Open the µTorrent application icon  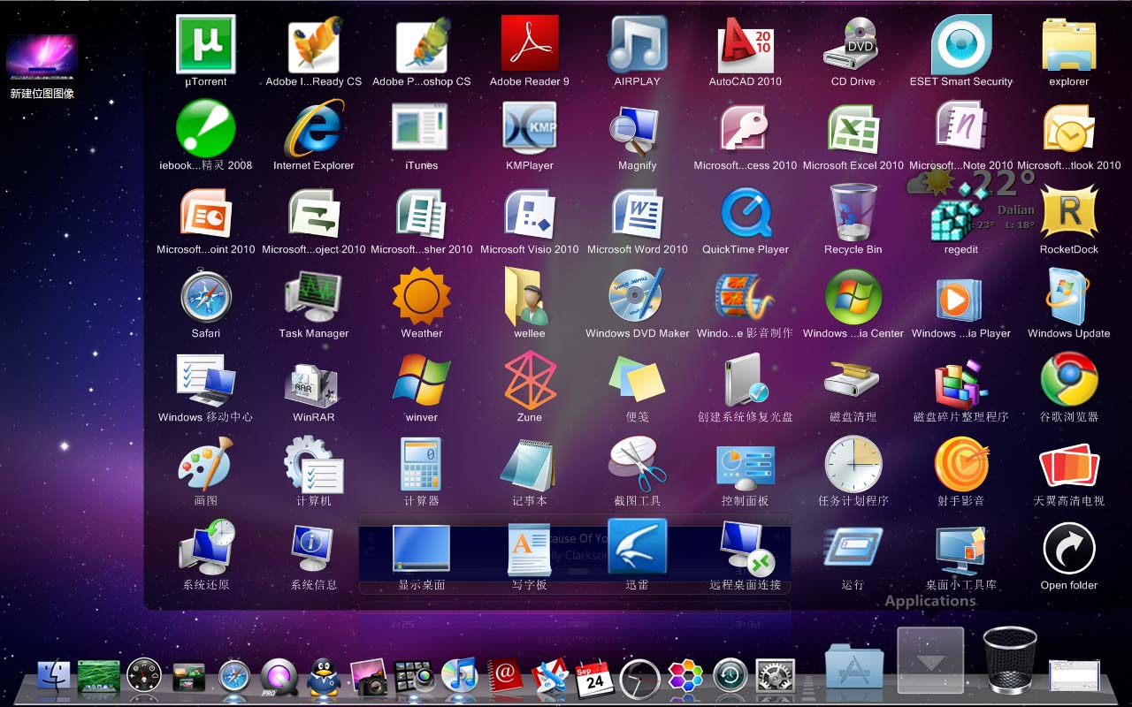[206, 44]
